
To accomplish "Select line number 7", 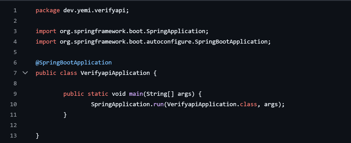I will pyautogui.click(x=15, y=73).
